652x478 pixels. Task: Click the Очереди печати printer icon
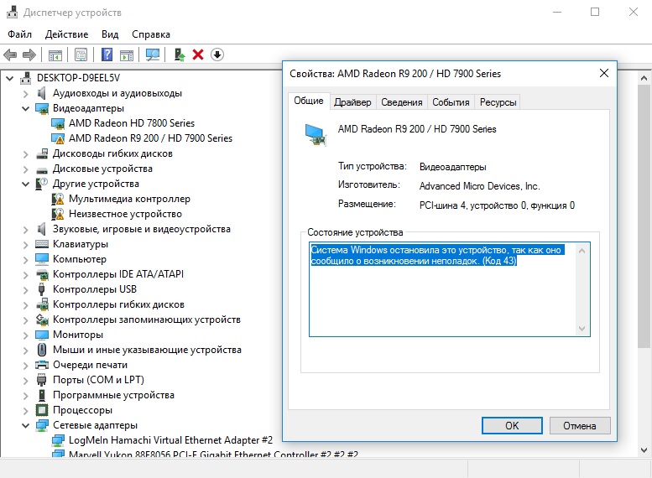42,365
